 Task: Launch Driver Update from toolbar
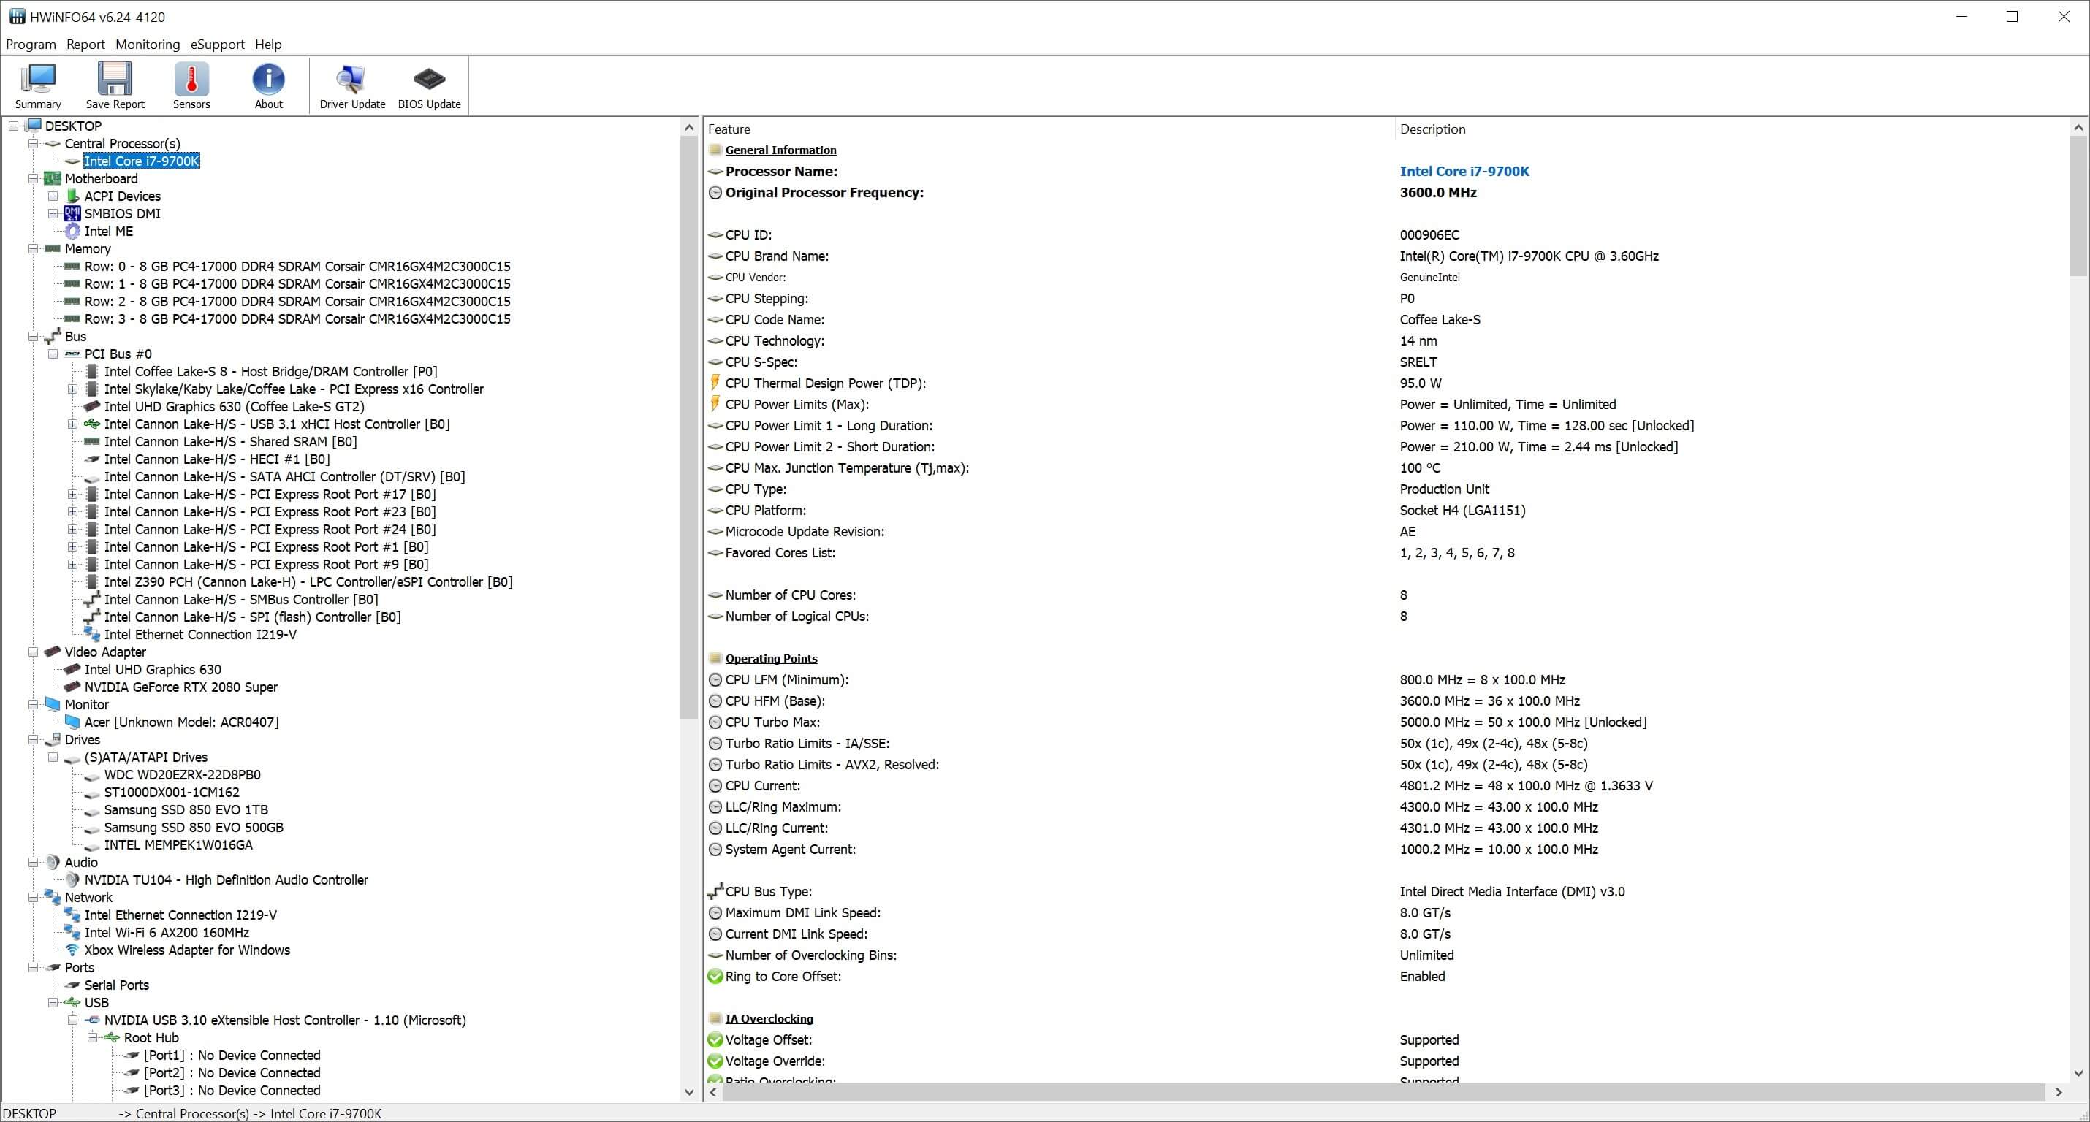tap(352, 85)
